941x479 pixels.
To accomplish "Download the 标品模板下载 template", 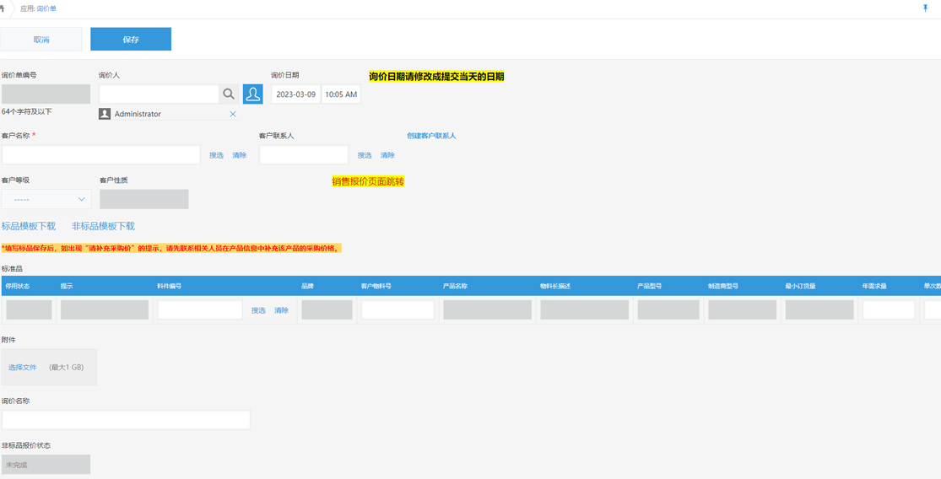I will tap(29, 226).
